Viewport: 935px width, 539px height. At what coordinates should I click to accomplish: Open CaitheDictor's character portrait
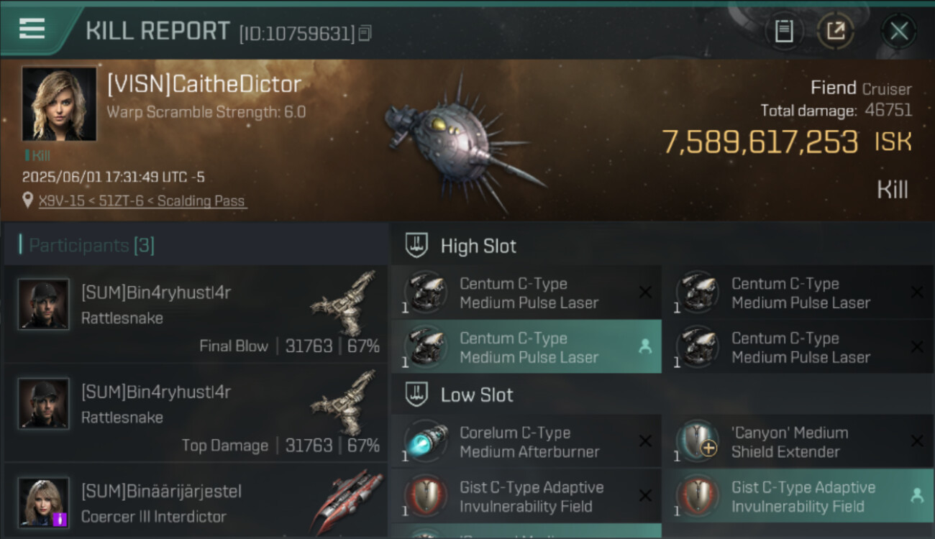[x=59, y=103]
